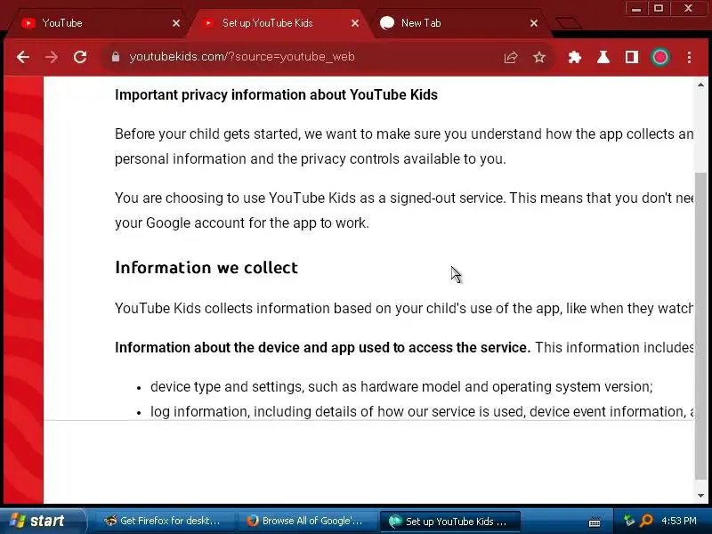Reload the YouTube Kids page
Screen dimensions: 712x534
click(x=80, y=57)
